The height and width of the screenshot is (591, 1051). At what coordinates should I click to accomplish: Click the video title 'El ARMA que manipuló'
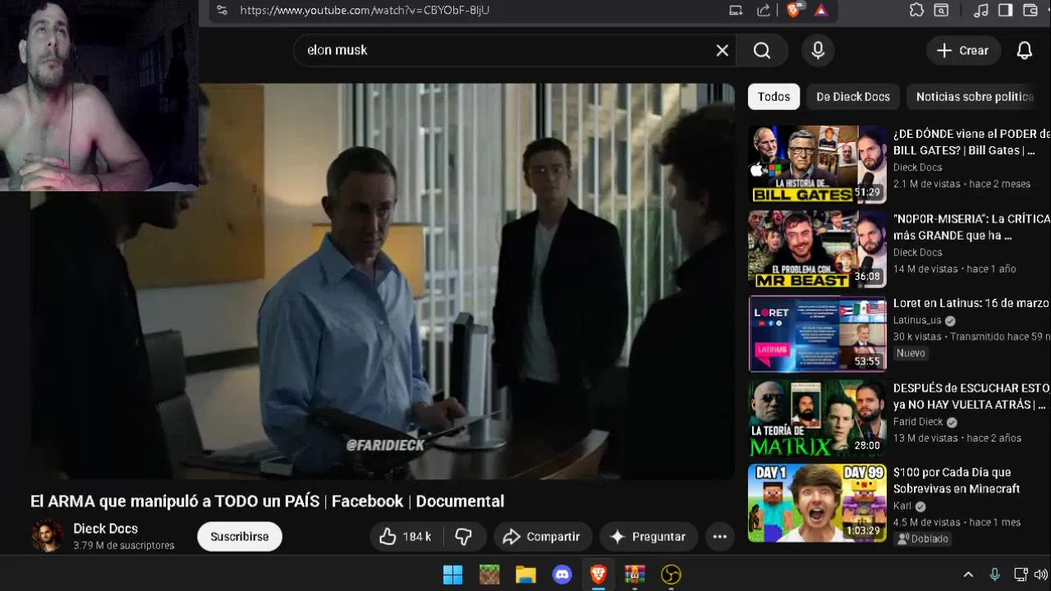pyautogui.click(x=267, y=501)
